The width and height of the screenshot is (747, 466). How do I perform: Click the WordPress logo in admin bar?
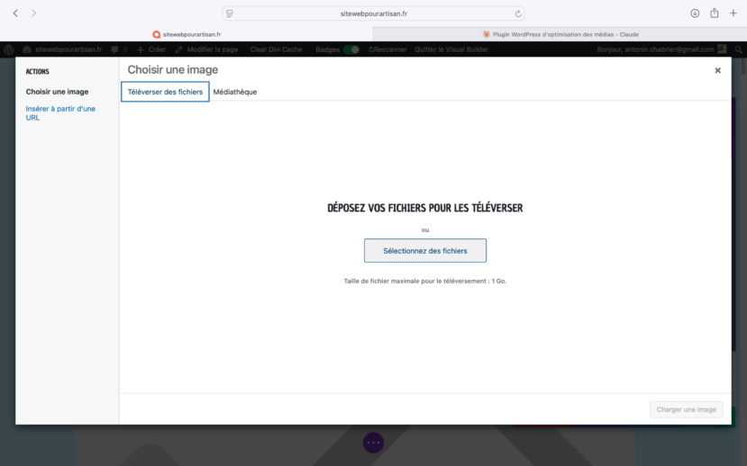point(9,49)
